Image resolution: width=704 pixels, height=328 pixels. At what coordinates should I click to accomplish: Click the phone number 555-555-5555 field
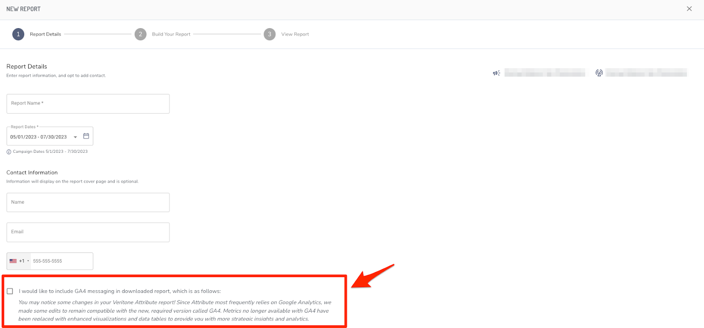tap(61, 261)
